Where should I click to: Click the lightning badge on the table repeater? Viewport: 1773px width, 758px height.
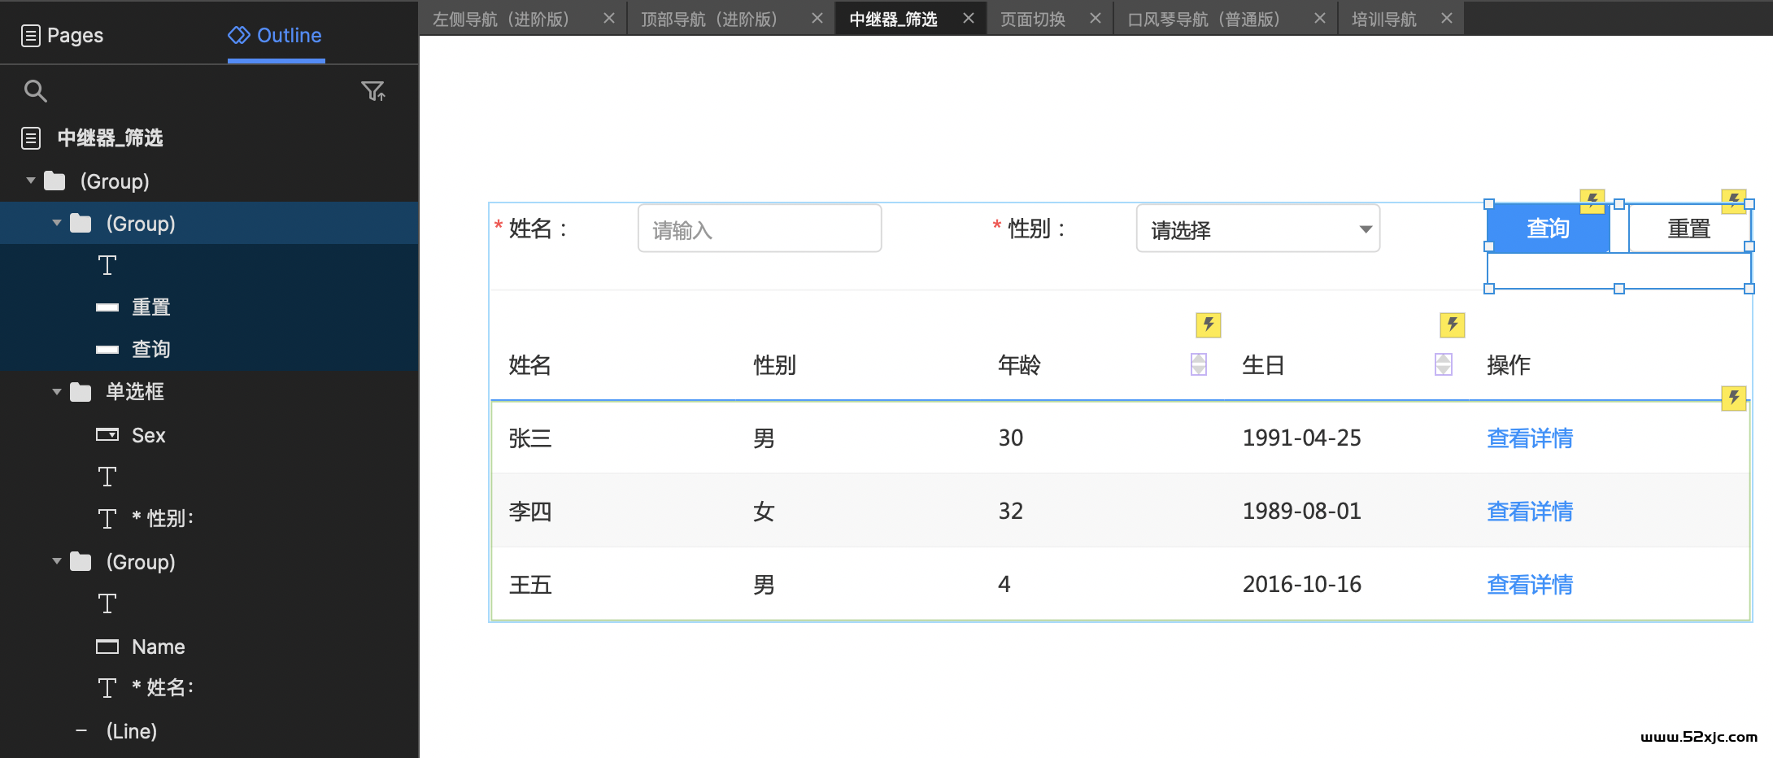(x=1733, y=398)
